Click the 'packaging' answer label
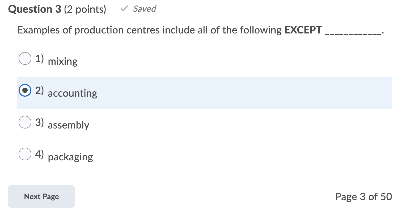This screenshot has height=214, width=397. (70, 157)
